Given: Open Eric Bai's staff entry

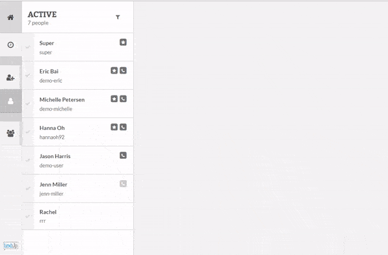Looking at the screenshot, I should (x=78, y=76).
